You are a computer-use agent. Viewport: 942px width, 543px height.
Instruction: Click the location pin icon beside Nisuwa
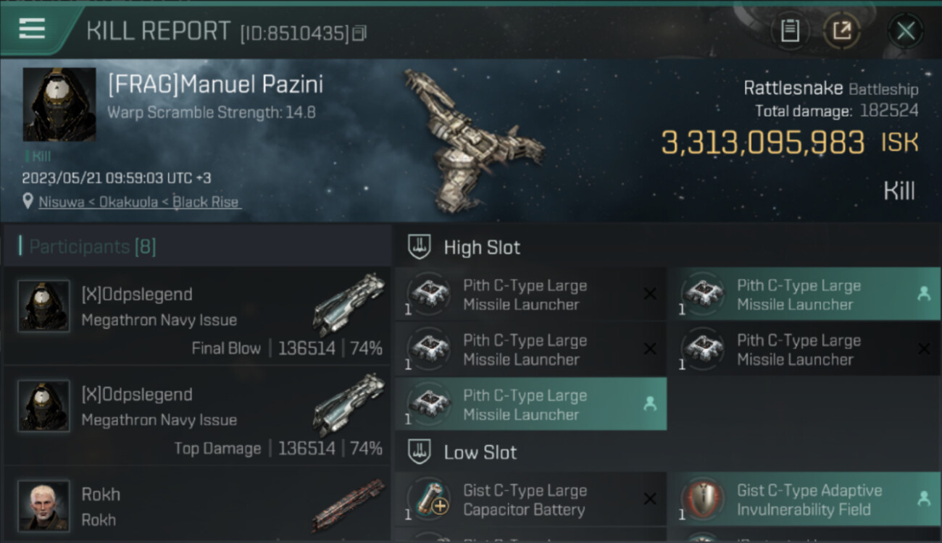[28, 202]
